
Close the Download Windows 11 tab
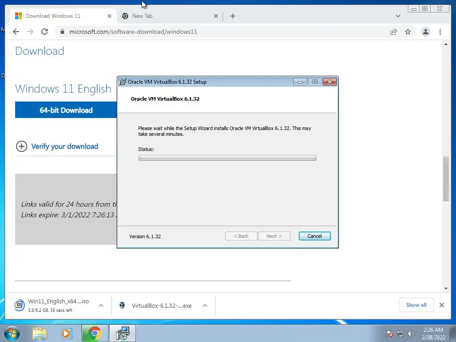point(110,16)
